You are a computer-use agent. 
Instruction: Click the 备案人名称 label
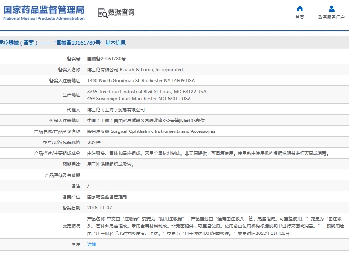click(69, 70)
